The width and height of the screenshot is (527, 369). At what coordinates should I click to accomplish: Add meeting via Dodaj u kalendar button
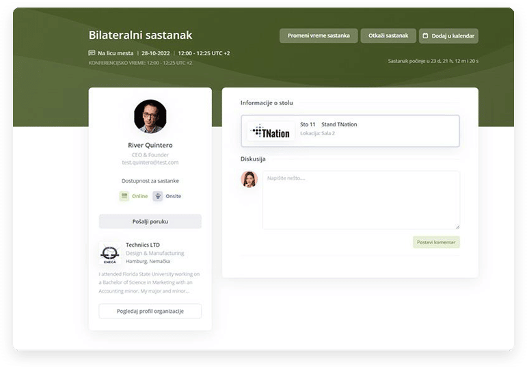(448, 36)
